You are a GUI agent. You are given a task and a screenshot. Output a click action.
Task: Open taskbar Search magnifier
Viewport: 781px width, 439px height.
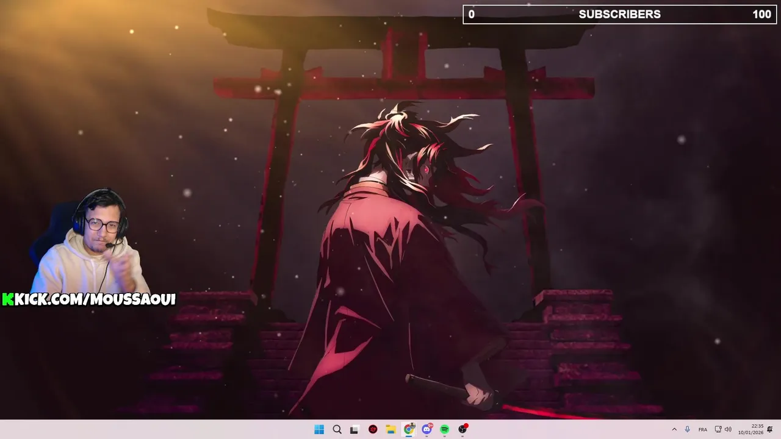click(337, 429)
